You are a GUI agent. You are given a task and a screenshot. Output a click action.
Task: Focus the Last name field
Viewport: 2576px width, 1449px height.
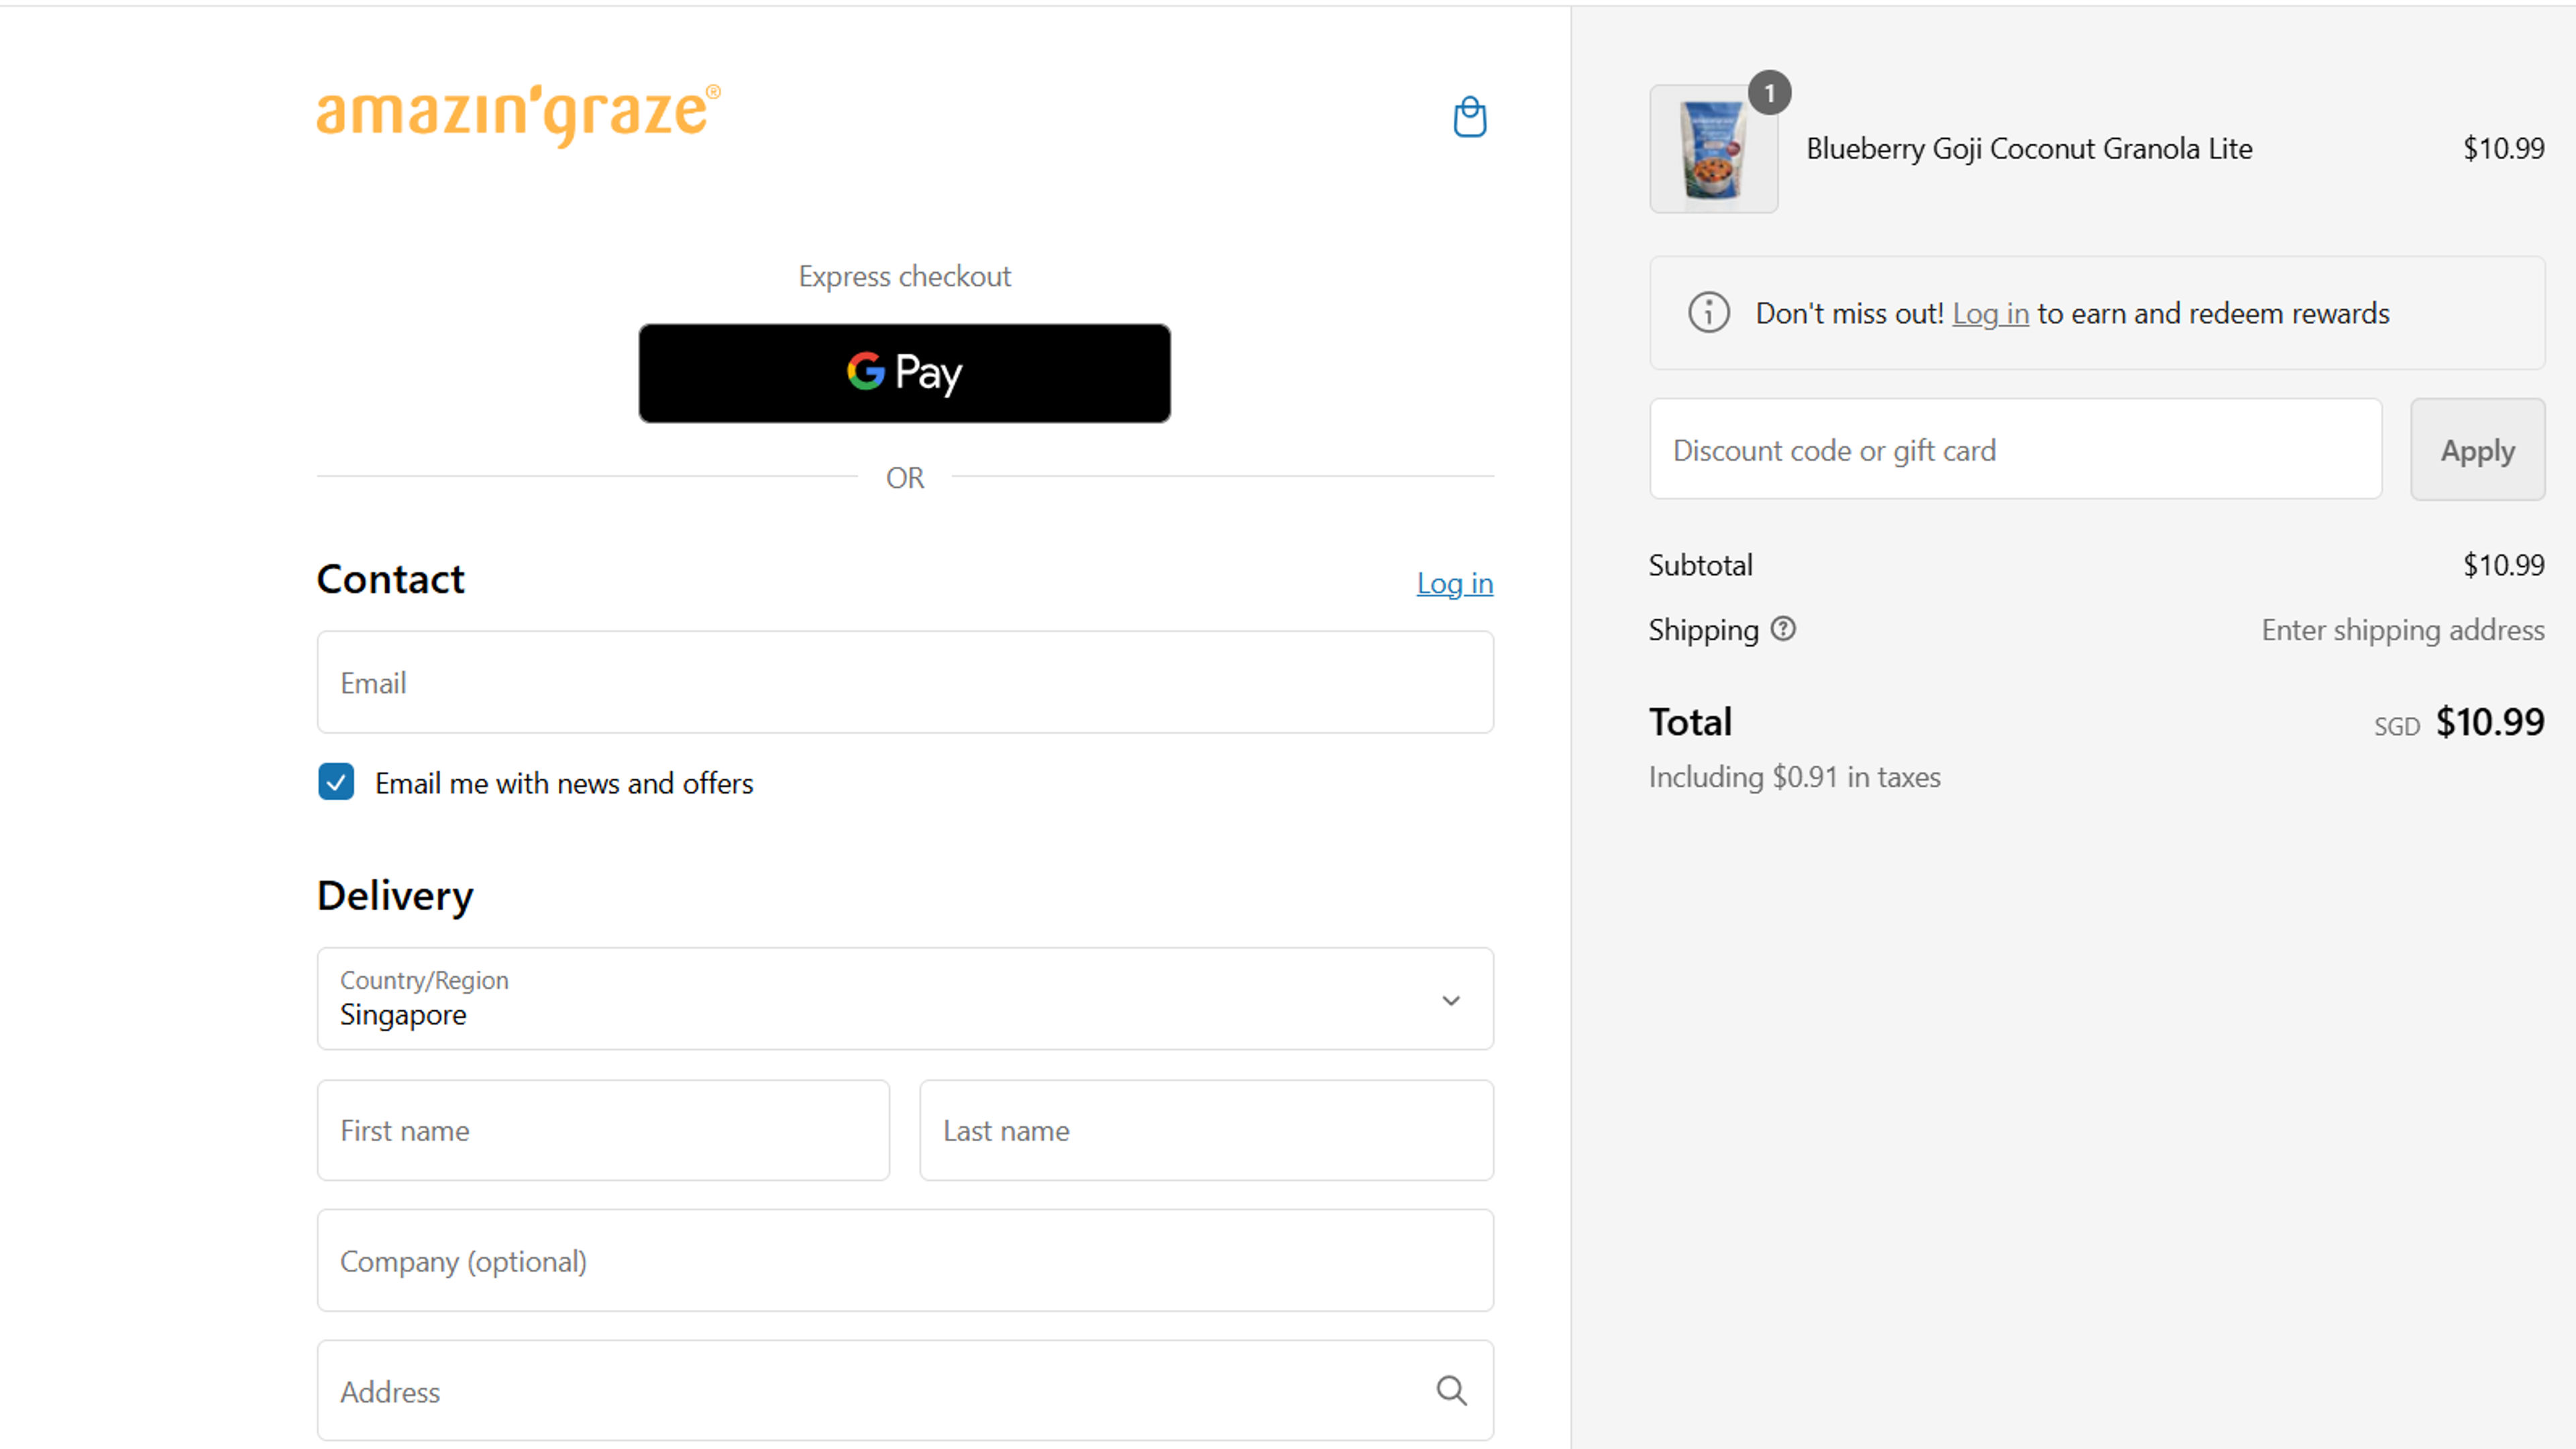pyautogui.click(x=1206, y=1130)
